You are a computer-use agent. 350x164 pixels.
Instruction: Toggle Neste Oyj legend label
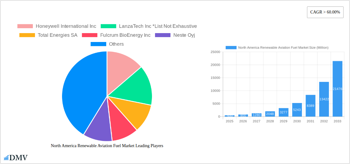coord(184,35)
